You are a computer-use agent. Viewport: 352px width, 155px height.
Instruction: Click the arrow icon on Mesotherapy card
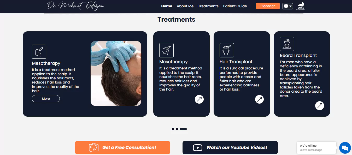199,99
